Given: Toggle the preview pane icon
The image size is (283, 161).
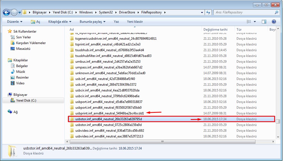Looking at the screenshot, I should (x=264, y=22).
